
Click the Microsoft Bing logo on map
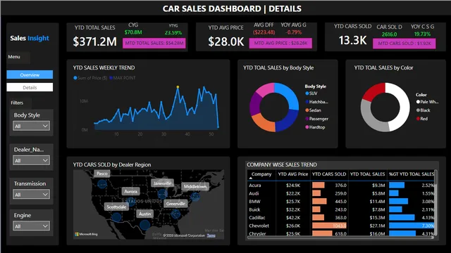coord(86,234)
